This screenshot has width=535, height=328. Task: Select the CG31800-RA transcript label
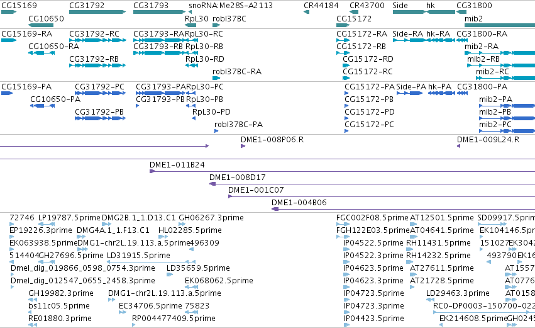pyautogui.click(x=482, y=34)
